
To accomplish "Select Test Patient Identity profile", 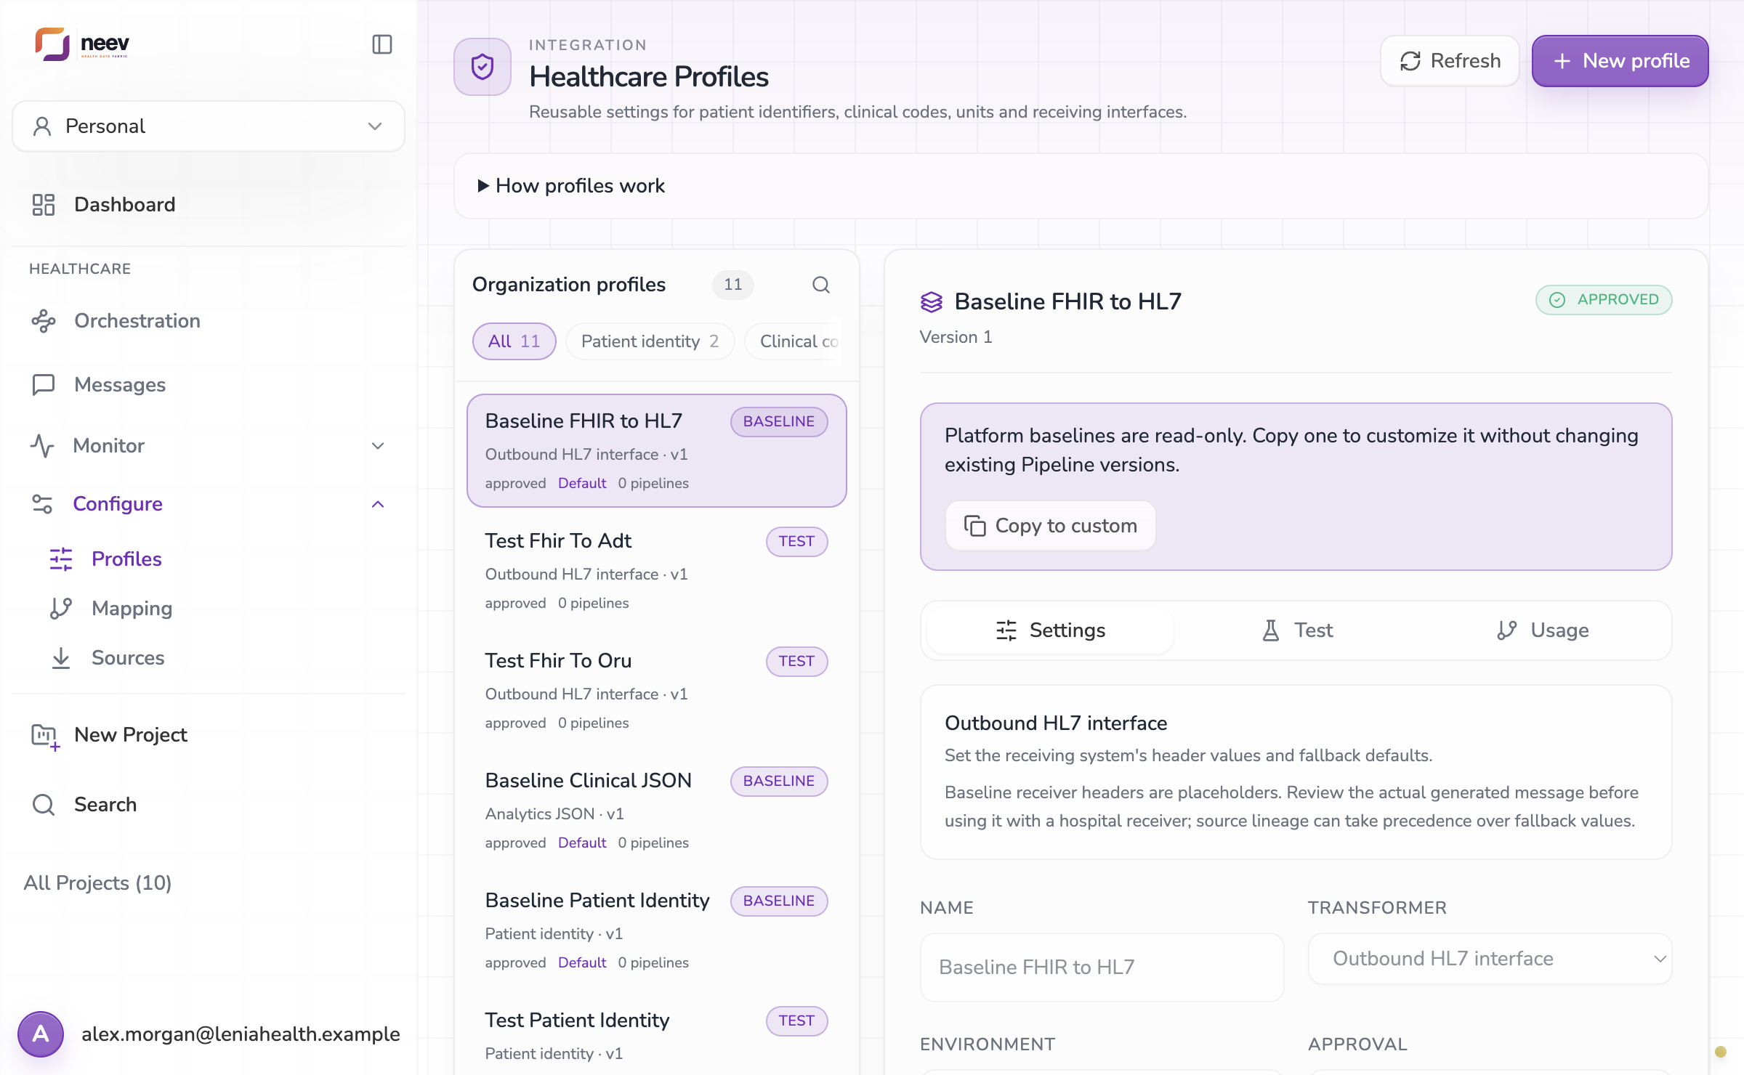I will 657,1035.
